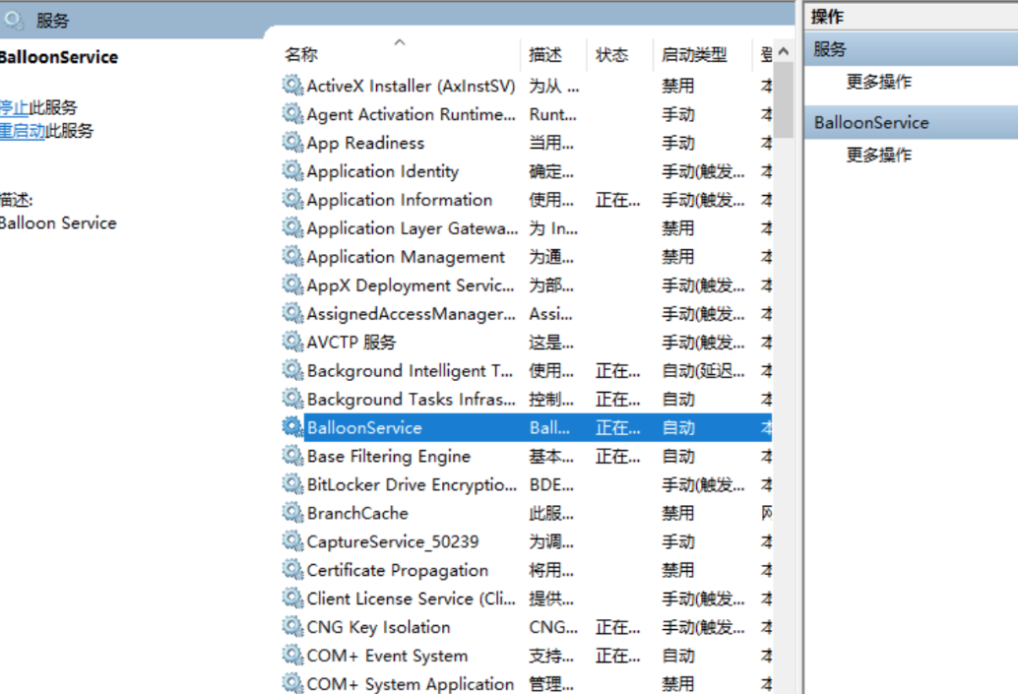Sort services by the 状态 column header
This screenshot has width=1018, height=694.
[x=611, y=55]
